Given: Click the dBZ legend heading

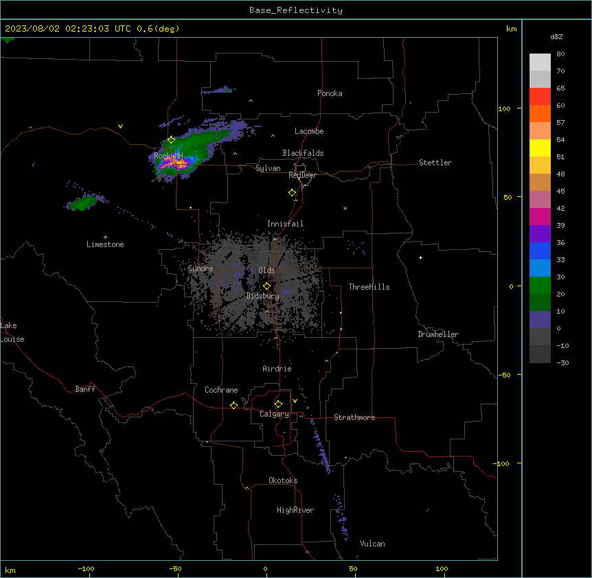Looking at the screenshot, I should (556, 36).
